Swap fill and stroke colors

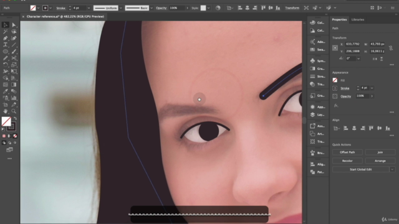coord(15,119)
